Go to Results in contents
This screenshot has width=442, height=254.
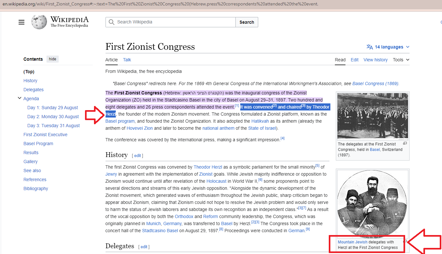[31, 153]
